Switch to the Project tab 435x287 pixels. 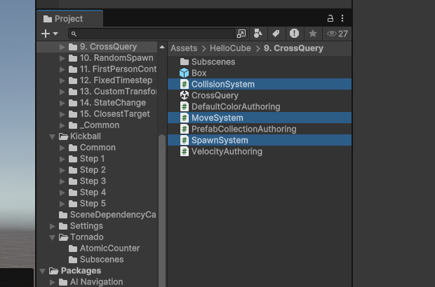click(69, 18)
